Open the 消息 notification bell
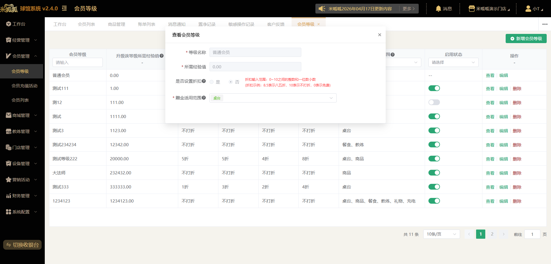 coord(438,9)
